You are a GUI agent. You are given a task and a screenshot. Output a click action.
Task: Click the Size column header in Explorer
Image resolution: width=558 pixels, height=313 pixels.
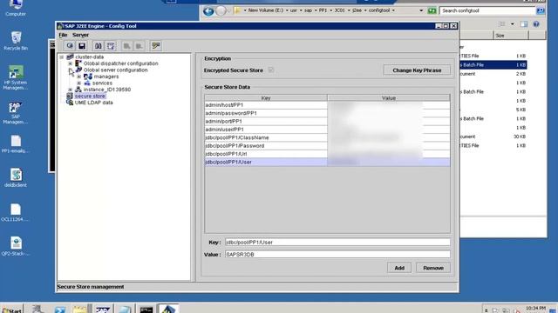(511, 36)
